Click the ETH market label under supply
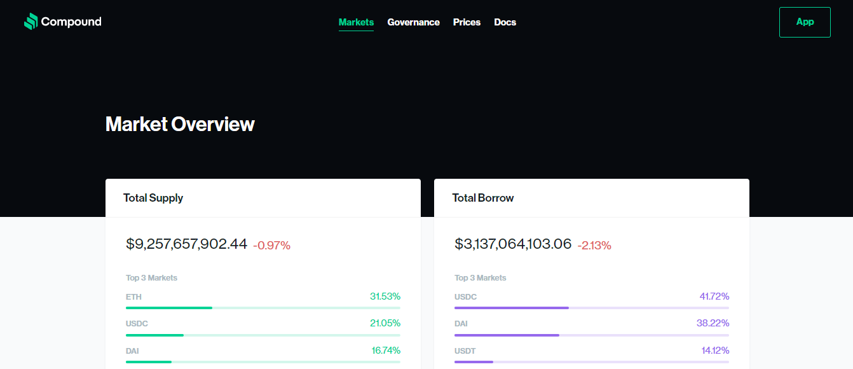Viewport: 853px width, 369px height. click(x=133, y=297)
